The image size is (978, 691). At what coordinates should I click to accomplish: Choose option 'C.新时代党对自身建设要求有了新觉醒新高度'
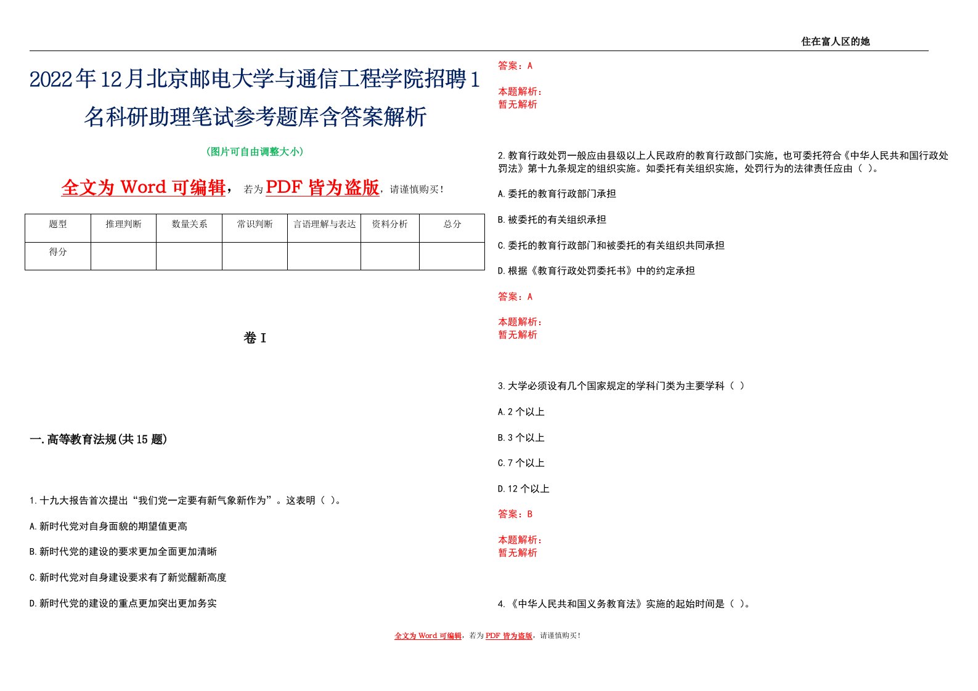pos(128,578)
